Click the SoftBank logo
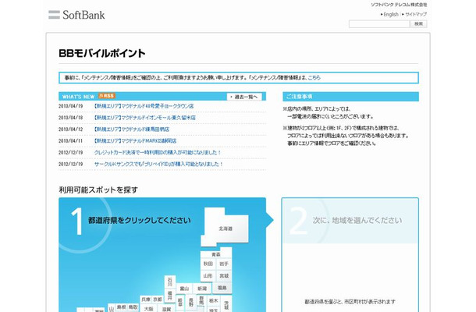 tap(76, 15)
